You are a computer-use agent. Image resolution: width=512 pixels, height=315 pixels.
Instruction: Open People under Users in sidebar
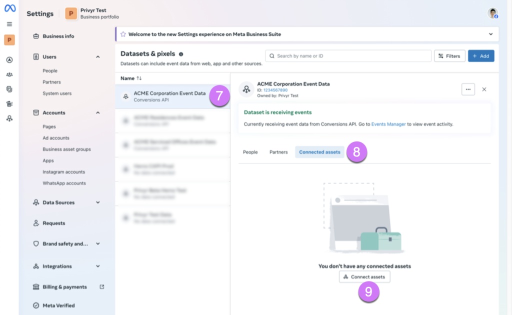click(x=50, y=71)
